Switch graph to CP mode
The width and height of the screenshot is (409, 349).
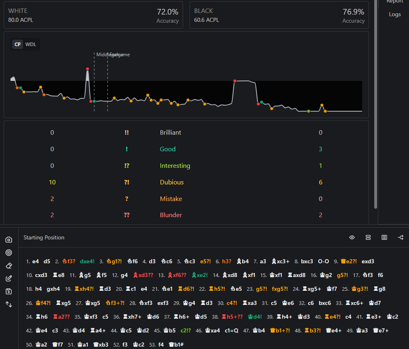(17, 44)
